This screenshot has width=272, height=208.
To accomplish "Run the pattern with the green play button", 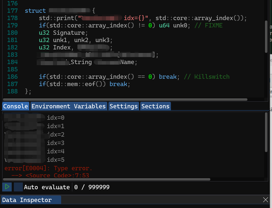I will [7, 187].
